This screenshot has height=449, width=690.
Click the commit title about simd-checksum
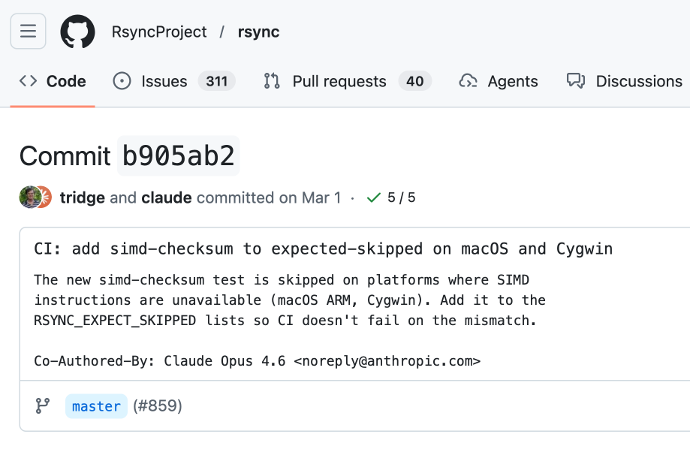click(323, 249)
